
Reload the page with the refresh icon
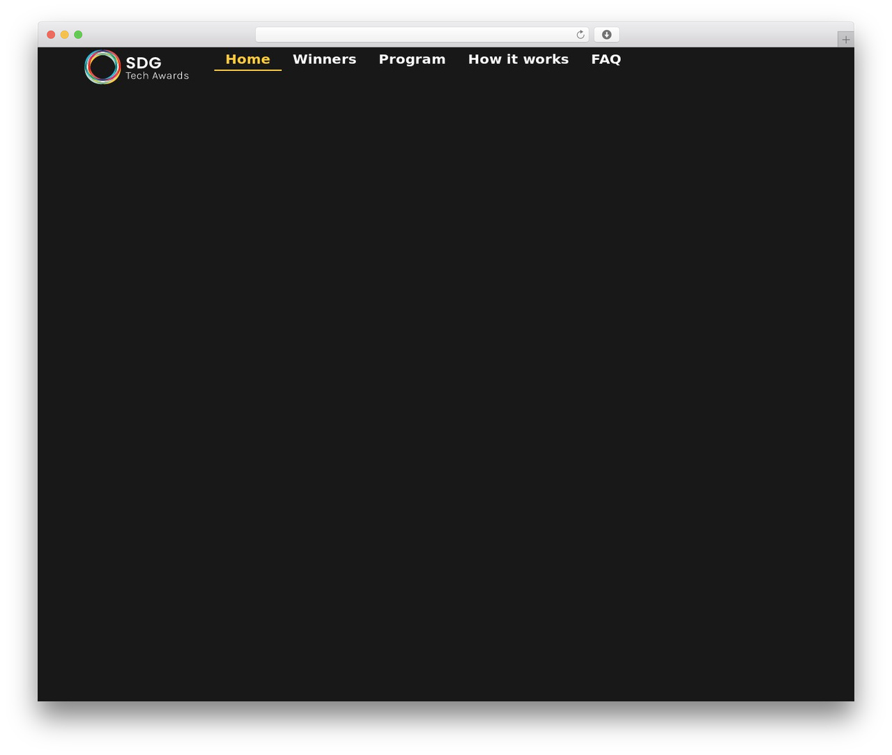(580, 35)
